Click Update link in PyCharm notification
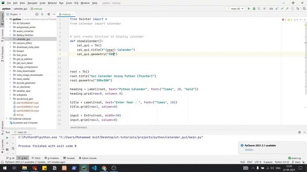The width and height of the screenshot is (307, 172). coord(249,150)
